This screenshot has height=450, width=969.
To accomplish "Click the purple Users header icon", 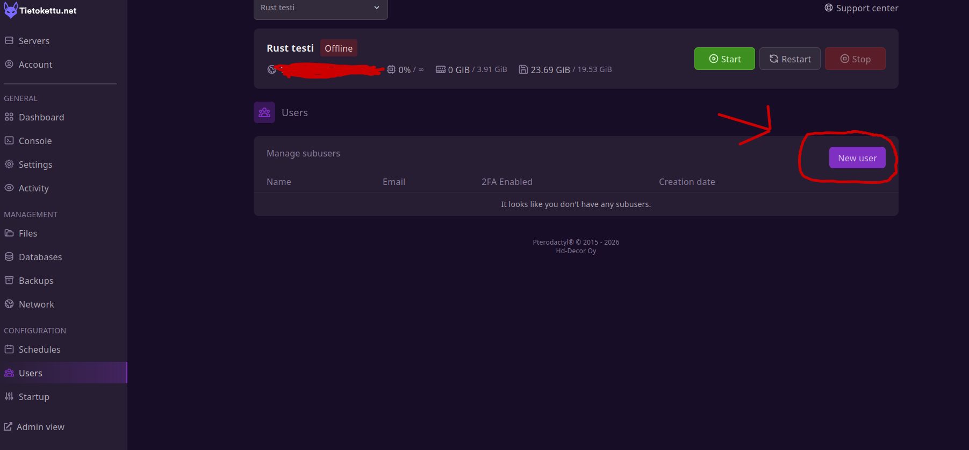I will click(x=264, y=112).
